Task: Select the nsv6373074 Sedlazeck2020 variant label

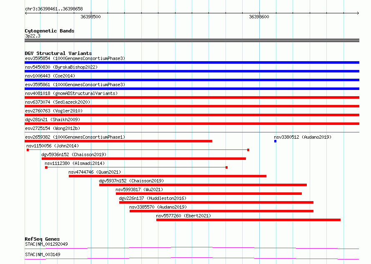Action: pos(58,102)
